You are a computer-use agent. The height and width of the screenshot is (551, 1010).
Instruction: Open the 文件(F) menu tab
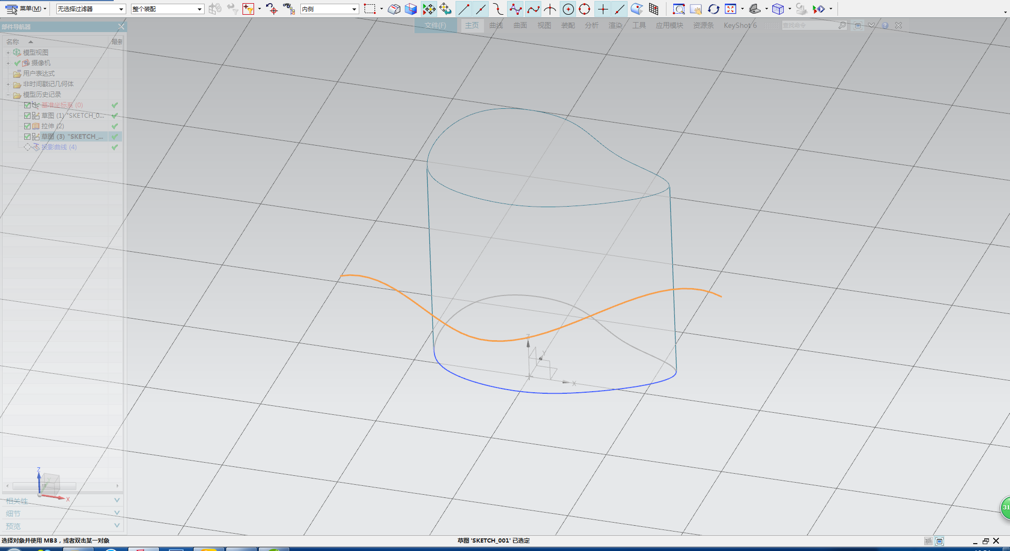point(435,25)
